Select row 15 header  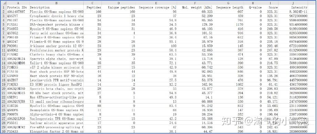4,68
